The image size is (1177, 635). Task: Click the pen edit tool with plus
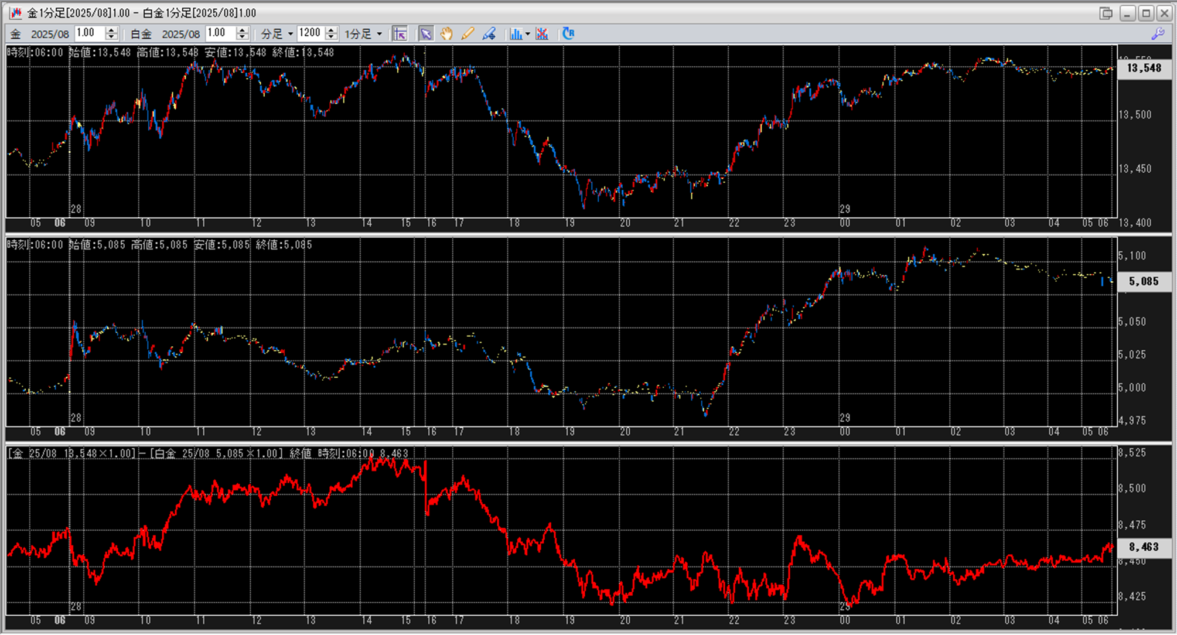(489, 34)
